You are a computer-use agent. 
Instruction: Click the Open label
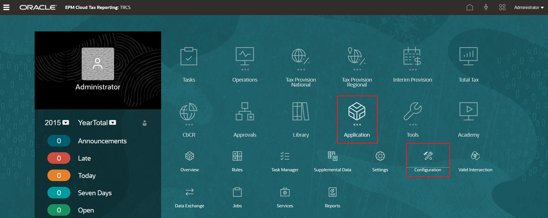point(86,210)
